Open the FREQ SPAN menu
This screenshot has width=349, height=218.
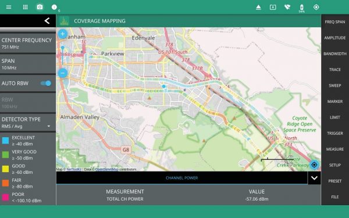point(335,22)
